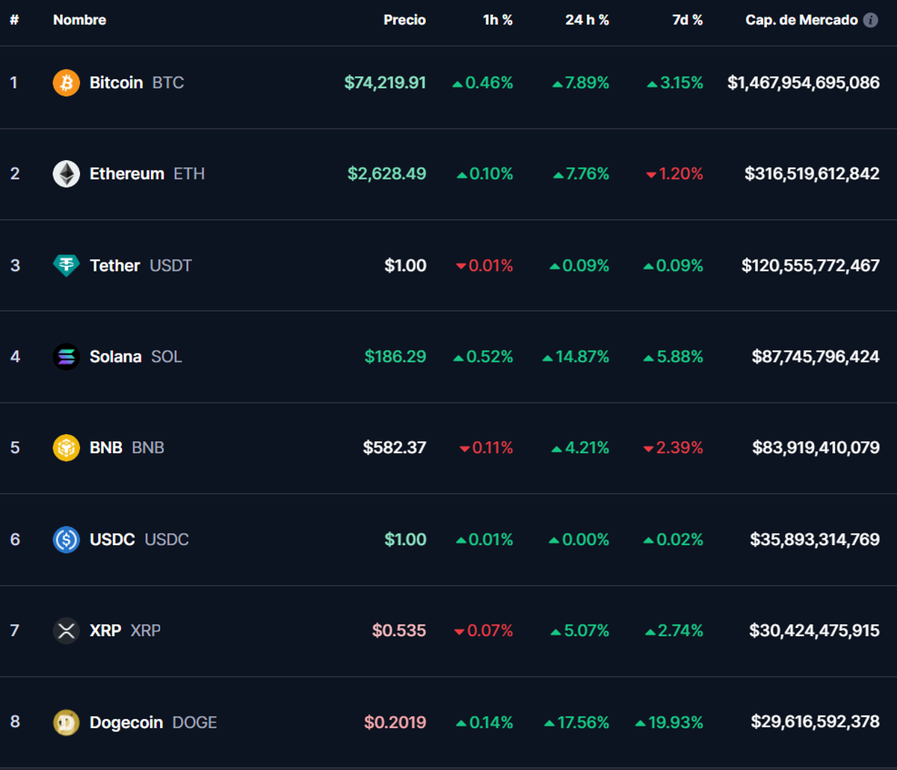
Task: Sort by 7d % column header
Action: click(687, 20)
